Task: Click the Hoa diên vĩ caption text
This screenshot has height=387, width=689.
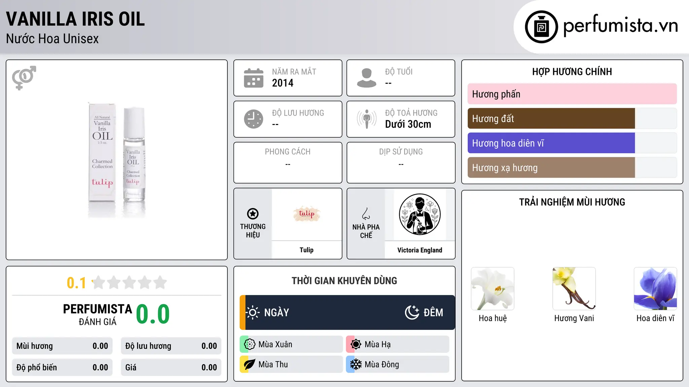Action: (655, 318)
